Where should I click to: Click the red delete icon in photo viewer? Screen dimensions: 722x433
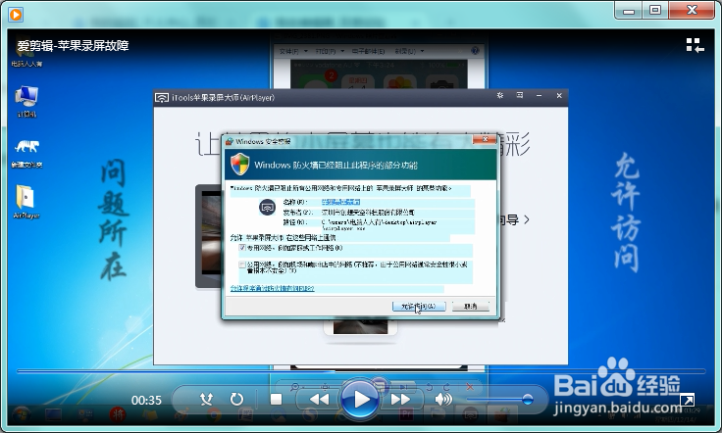470,387
